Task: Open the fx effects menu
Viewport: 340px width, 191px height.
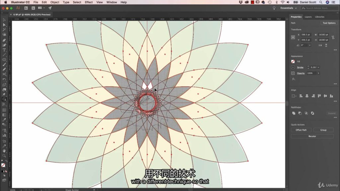Action: point(294,79)
